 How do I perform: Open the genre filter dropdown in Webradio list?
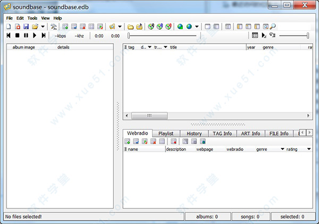282,149
